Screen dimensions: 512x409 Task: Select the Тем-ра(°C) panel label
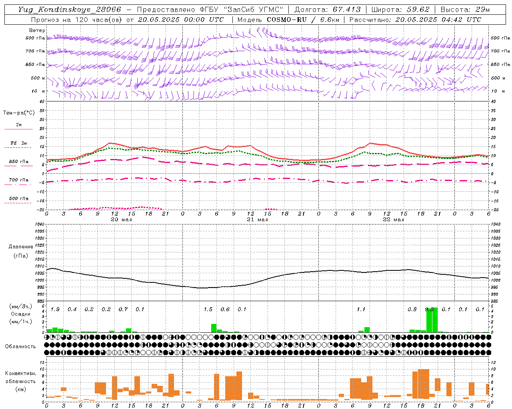pyautogui.click(x=19, y=113)
